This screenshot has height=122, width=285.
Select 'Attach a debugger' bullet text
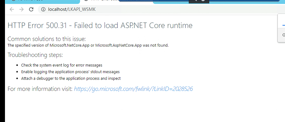coord(71,79)
